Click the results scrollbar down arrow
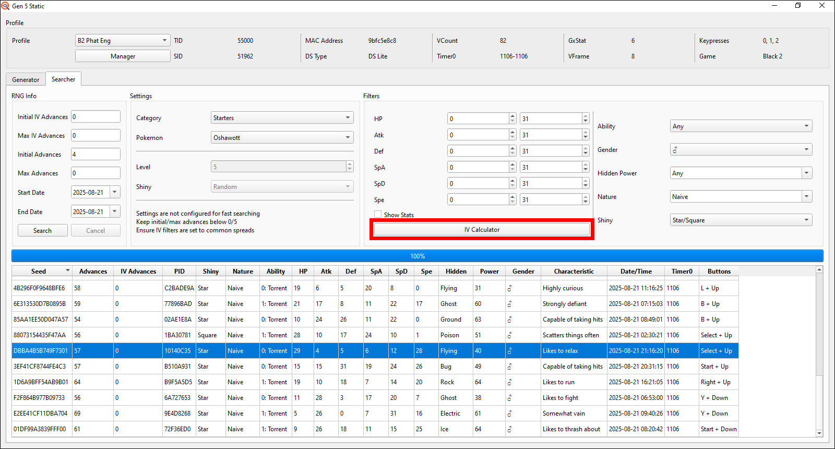 pyautogui.click(x=819, y=433)
